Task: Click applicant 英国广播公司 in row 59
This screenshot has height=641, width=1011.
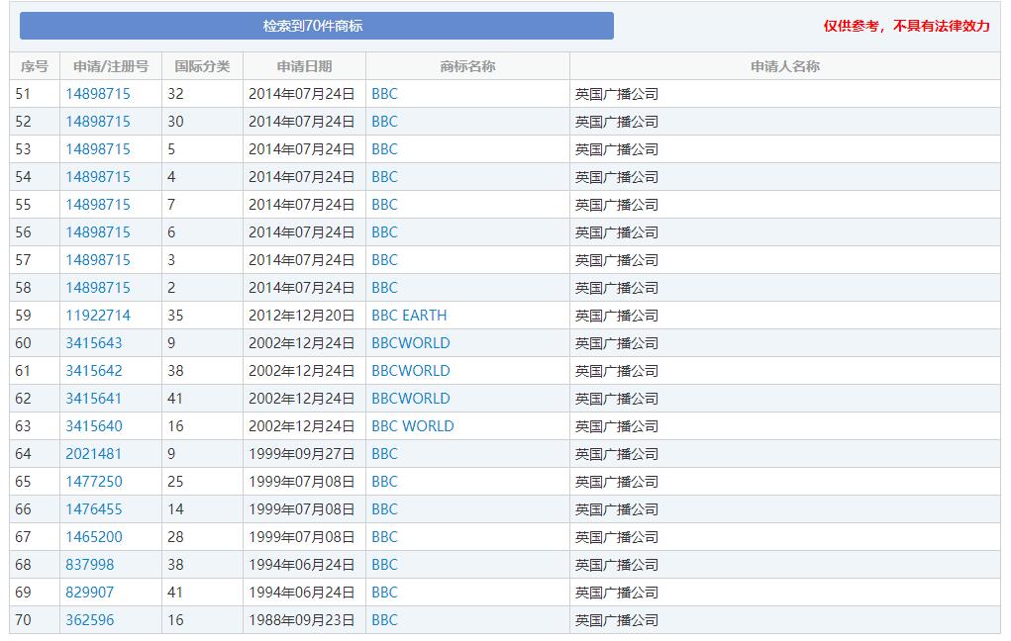Action: click(616, 315)
